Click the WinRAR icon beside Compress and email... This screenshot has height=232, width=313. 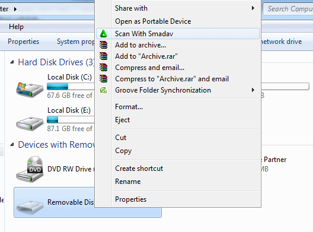pyautogui.click(x=103, y=68)
